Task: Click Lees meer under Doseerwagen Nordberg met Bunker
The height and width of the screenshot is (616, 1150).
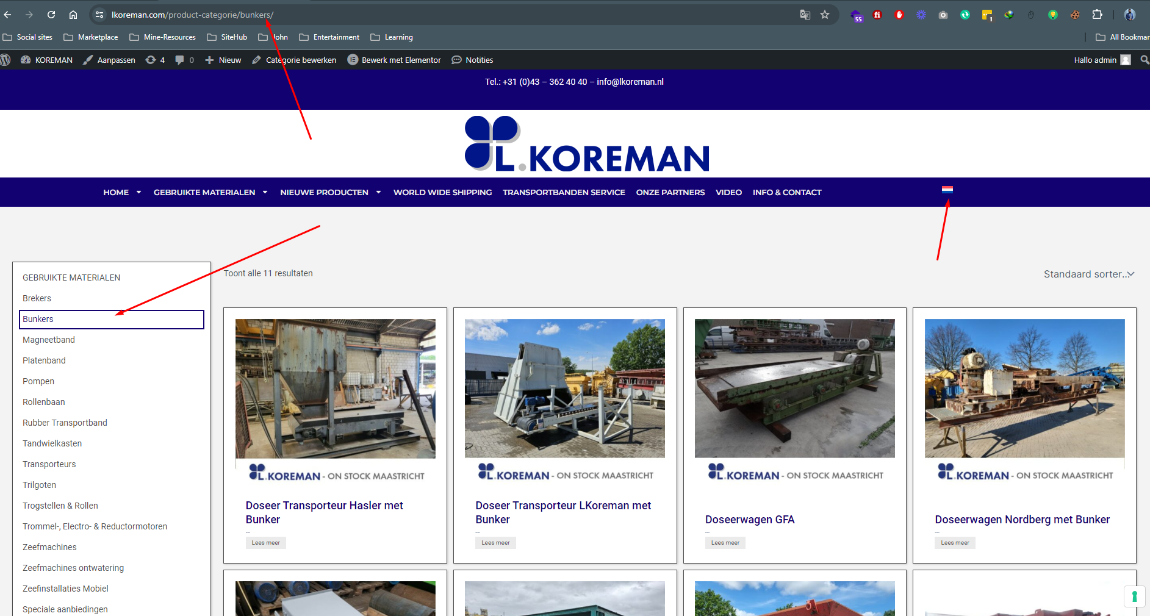Action: tap(955, 543)
